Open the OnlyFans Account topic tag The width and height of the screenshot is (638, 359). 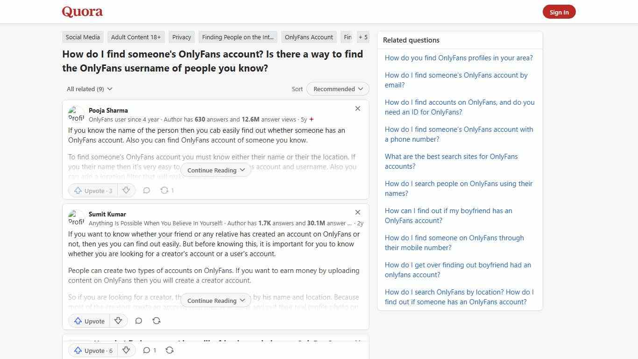click(308, 37)
